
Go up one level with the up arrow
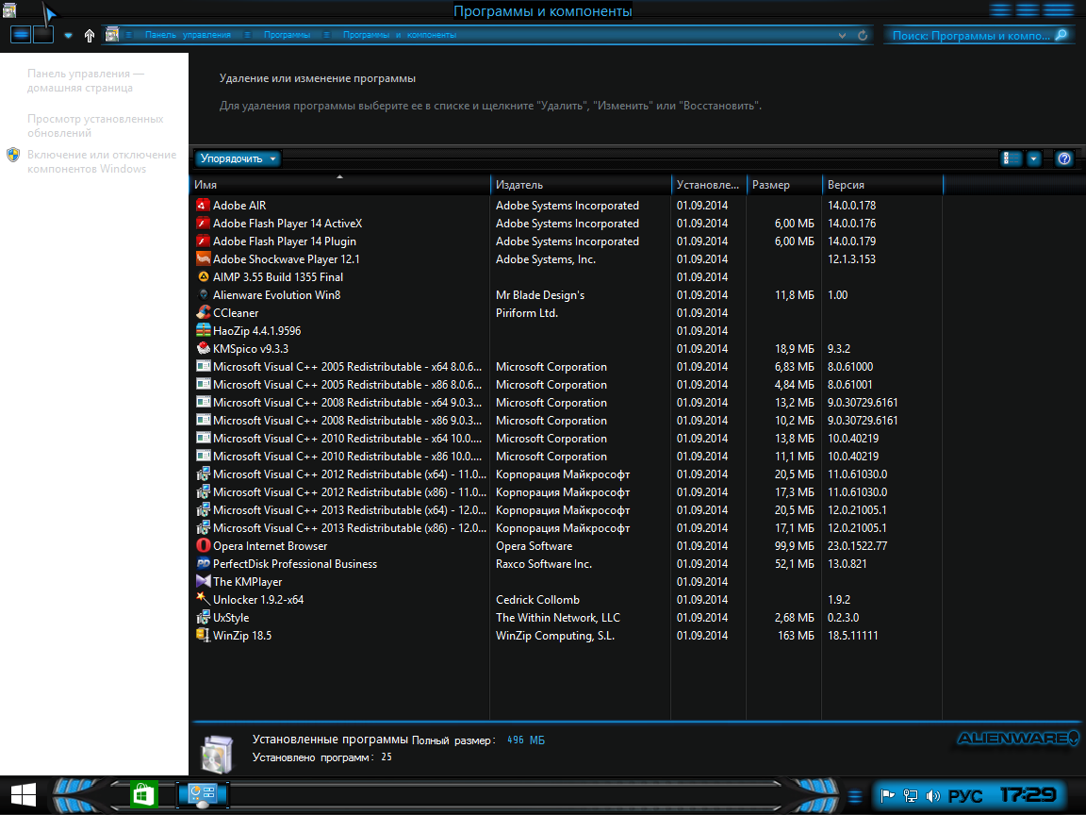90,35
